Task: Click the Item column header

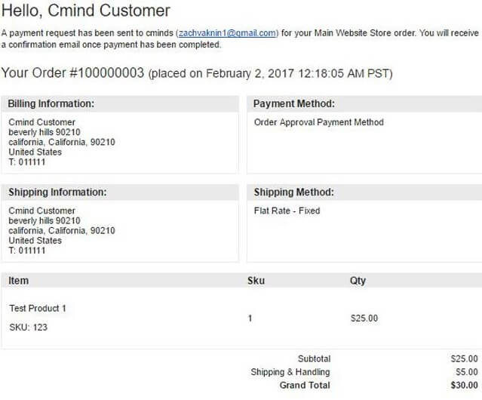Action: (19, 280)
